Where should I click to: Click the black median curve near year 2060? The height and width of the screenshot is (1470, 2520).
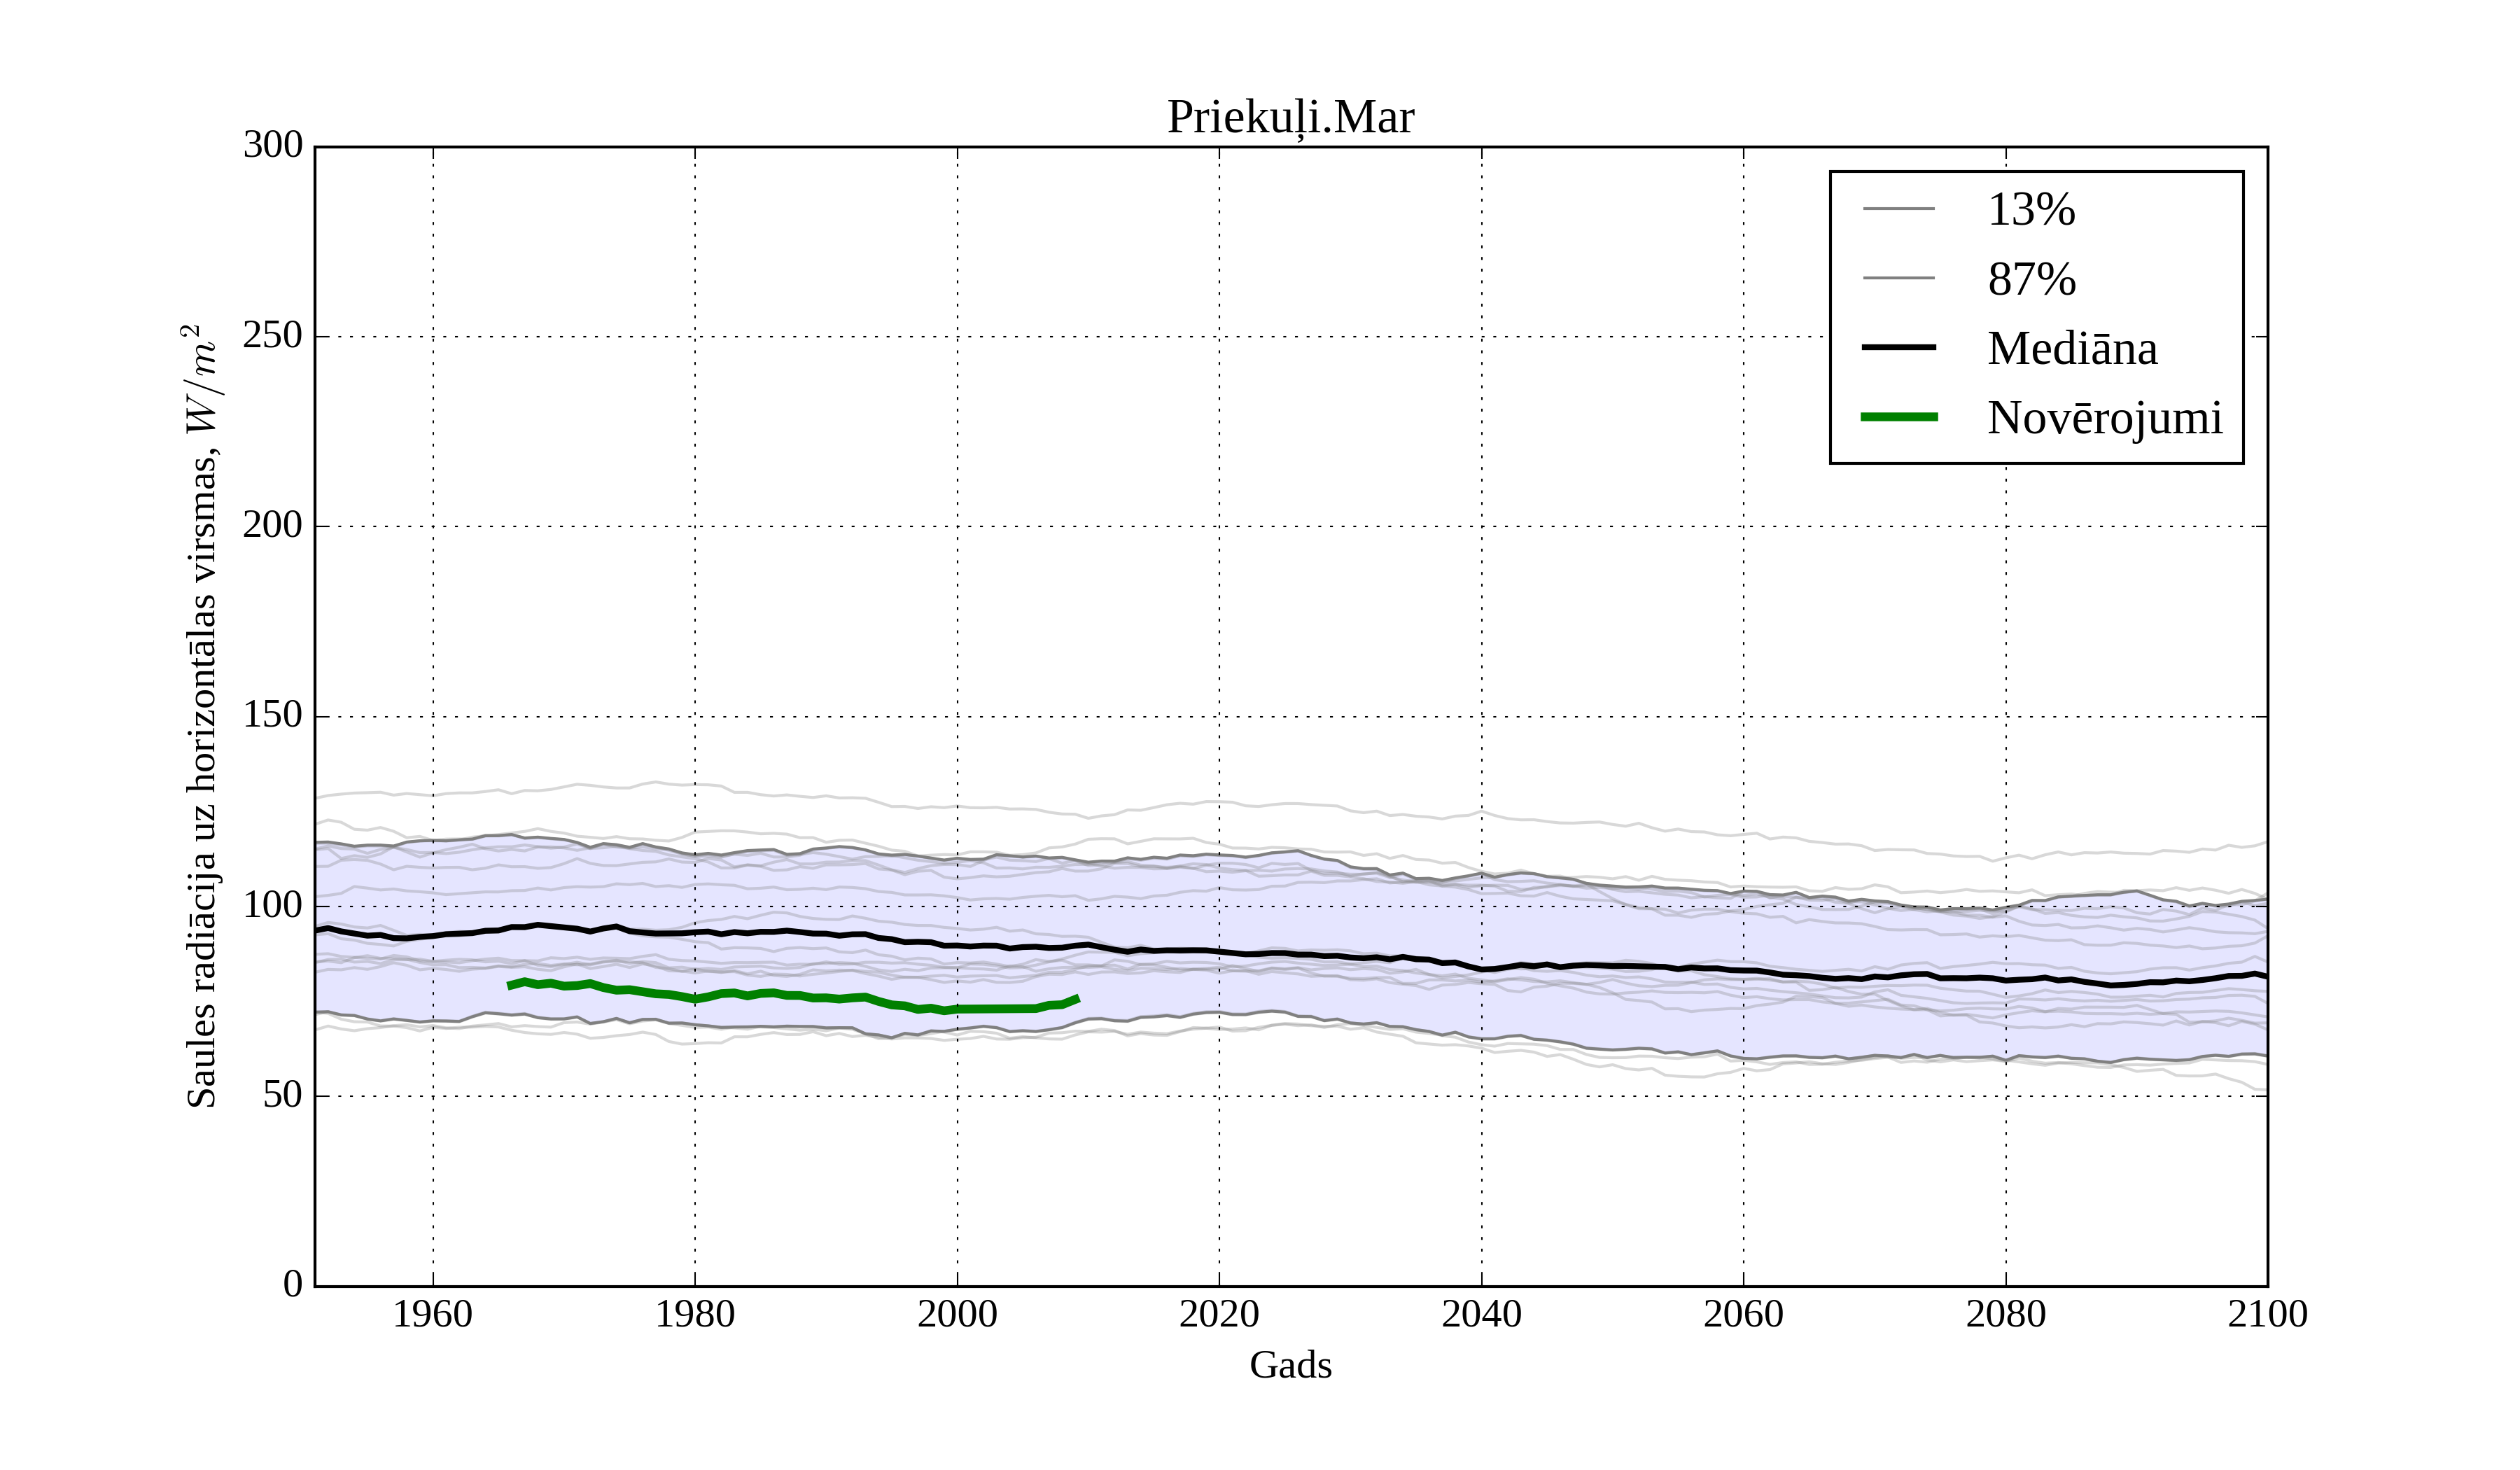point(1743,970)
